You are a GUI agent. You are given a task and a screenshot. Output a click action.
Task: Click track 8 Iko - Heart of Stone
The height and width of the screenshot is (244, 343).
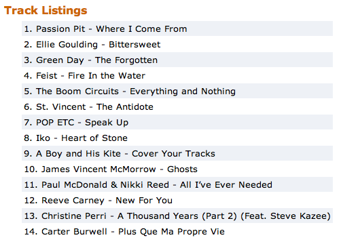[x=177, y=138]
